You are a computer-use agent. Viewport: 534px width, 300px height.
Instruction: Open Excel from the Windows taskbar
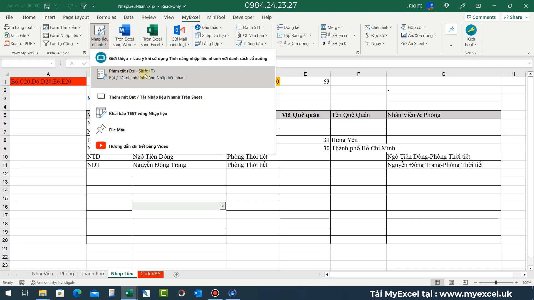128,293
